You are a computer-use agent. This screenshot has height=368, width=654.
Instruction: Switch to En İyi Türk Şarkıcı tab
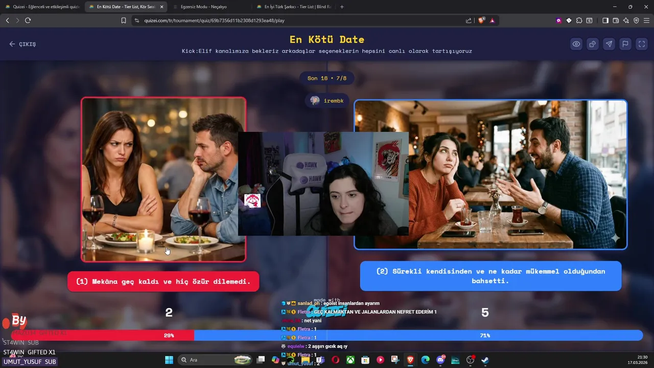point(293,7)
